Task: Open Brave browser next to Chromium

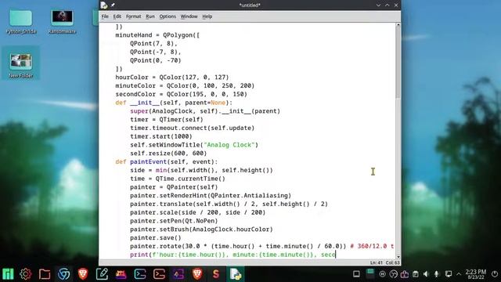Action: (83, 274)
